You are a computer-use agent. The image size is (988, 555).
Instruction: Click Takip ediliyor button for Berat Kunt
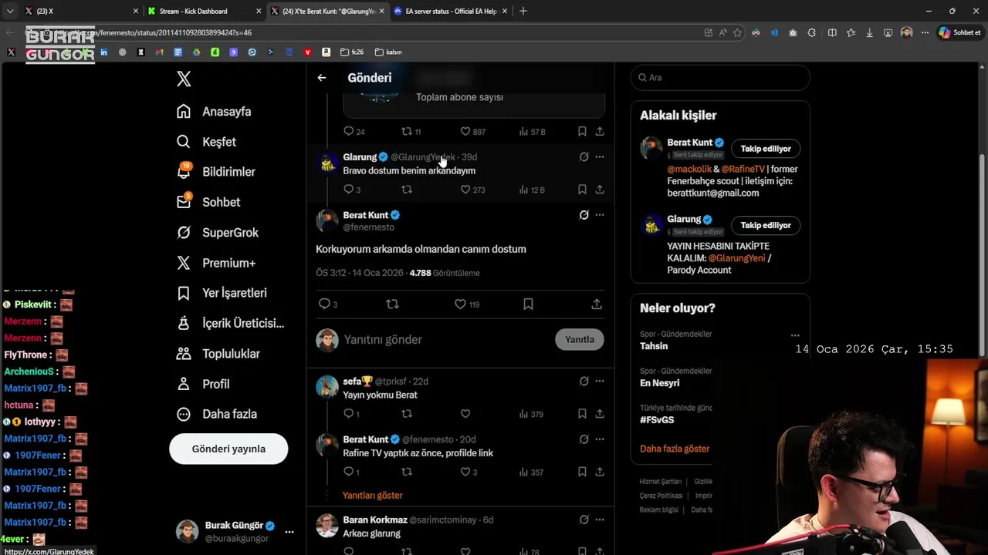pos(766,149)
